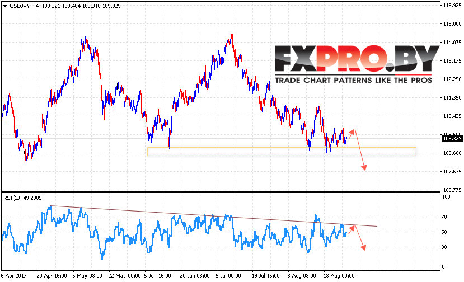Click the RSI scale value 100
Screen dimensions: 464x282
click(x=446, y=197)
